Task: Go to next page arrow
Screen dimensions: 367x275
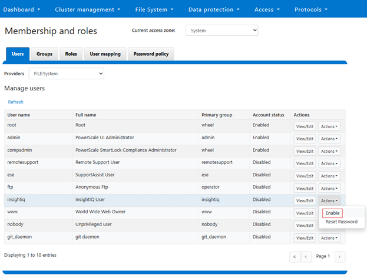Action: tap(340, 257)
